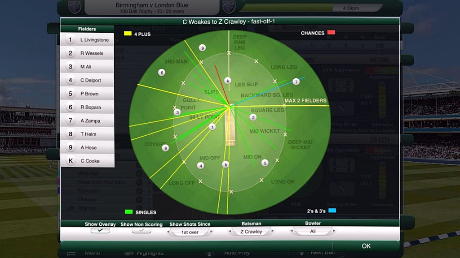The width and height of the screenshot is (460, 258).
Task: Click the OK button
Action: click(366, 246)
